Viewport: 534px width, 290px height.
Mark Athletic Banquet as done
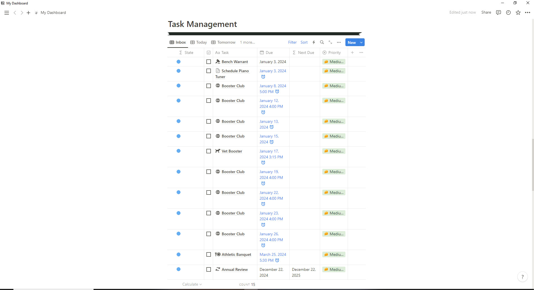[x=209, y=254]
